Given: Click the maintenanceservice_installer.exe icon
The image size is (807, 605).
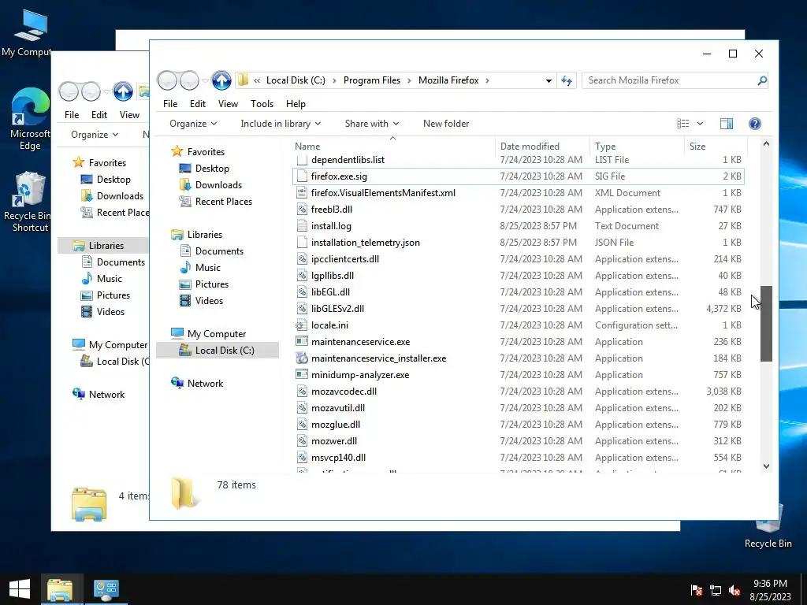Looking at the screenshot, I should (302, 358).
